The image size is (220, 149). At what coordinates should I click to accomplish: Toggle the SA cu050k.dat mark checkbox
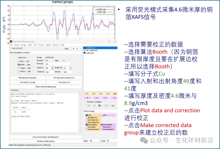85,50
